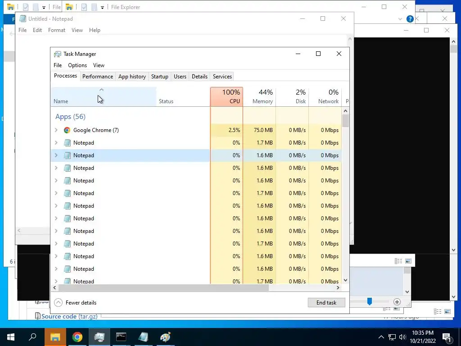Image resolution: width=461 pixels, height=346 pixels.
Task: Click the network tray icon
Action: coord(392,337)
